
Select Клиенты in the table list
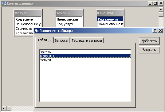85,56
